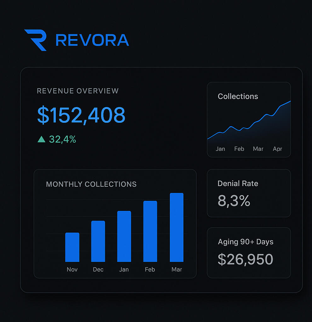Click the Revora R logo icon

36,40
